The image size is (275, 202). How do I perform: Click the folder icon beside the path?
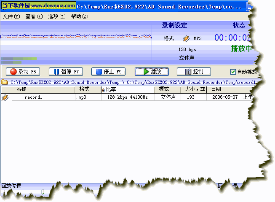[5, 82]
